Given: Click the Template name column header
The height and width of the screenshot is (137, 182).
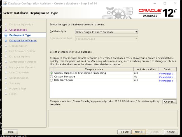Looking at the screenshot, I should coord(94,69).
